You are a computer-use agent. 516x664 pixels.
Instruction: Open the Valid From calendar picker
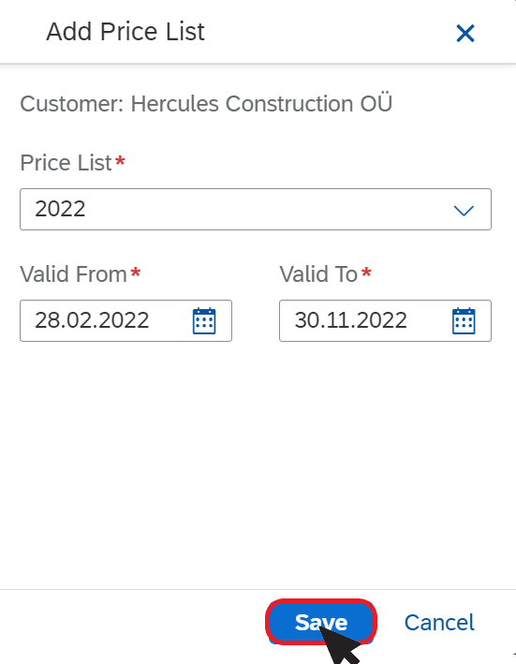pos(204,321)
